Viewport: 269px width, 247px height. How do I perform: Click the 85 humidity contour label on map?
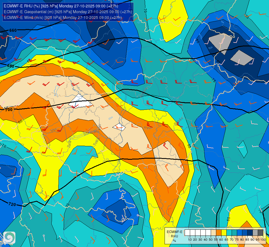pyautogui.click(x=218, y=62)
